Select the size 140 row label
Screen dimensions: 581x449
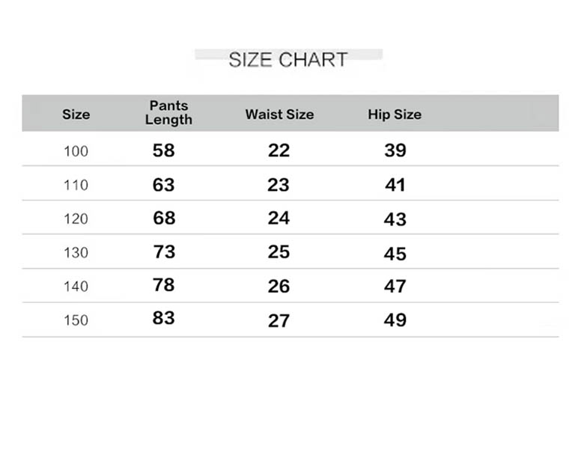(x=76, y=286)
